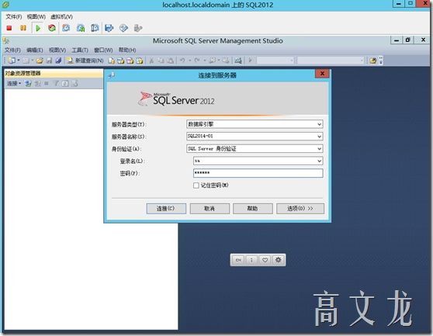Screen dimensions: 433x336
Task: Click the Analysis Services XMLA query icon
Action: (140, 61)
